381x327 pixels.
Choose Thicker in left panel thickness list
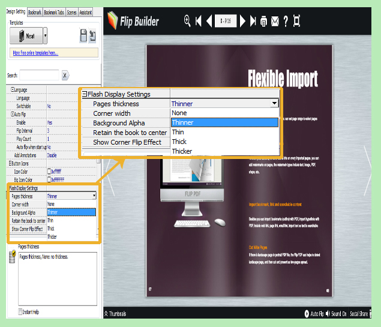pos(71,236)
